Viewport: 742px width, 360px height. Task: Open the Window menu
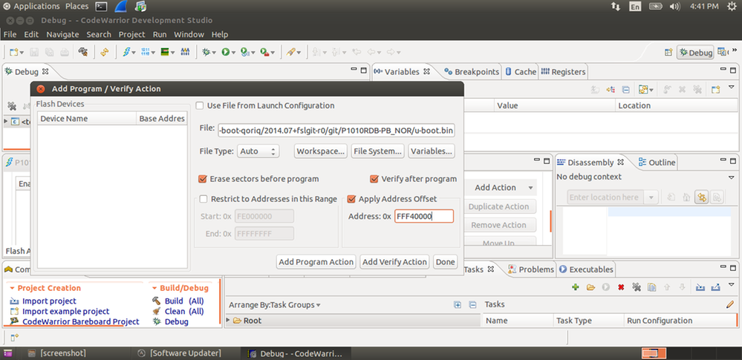coord(189,34)
